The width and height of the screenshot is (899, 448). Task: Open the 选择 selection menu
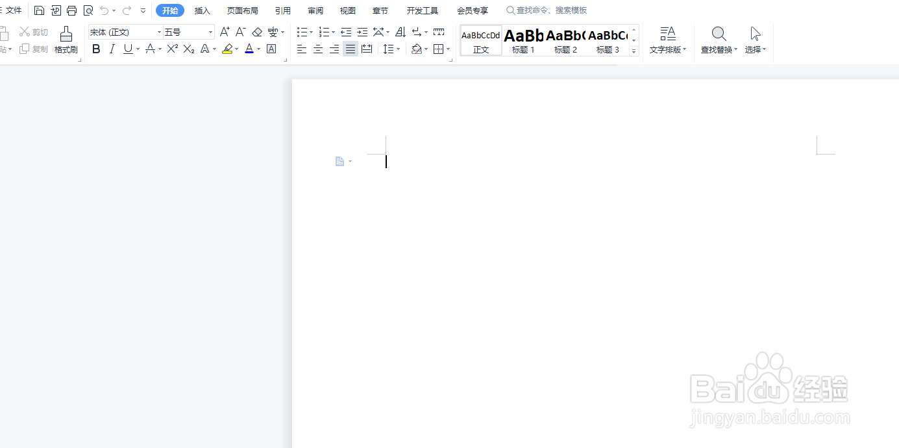(756, 40)
